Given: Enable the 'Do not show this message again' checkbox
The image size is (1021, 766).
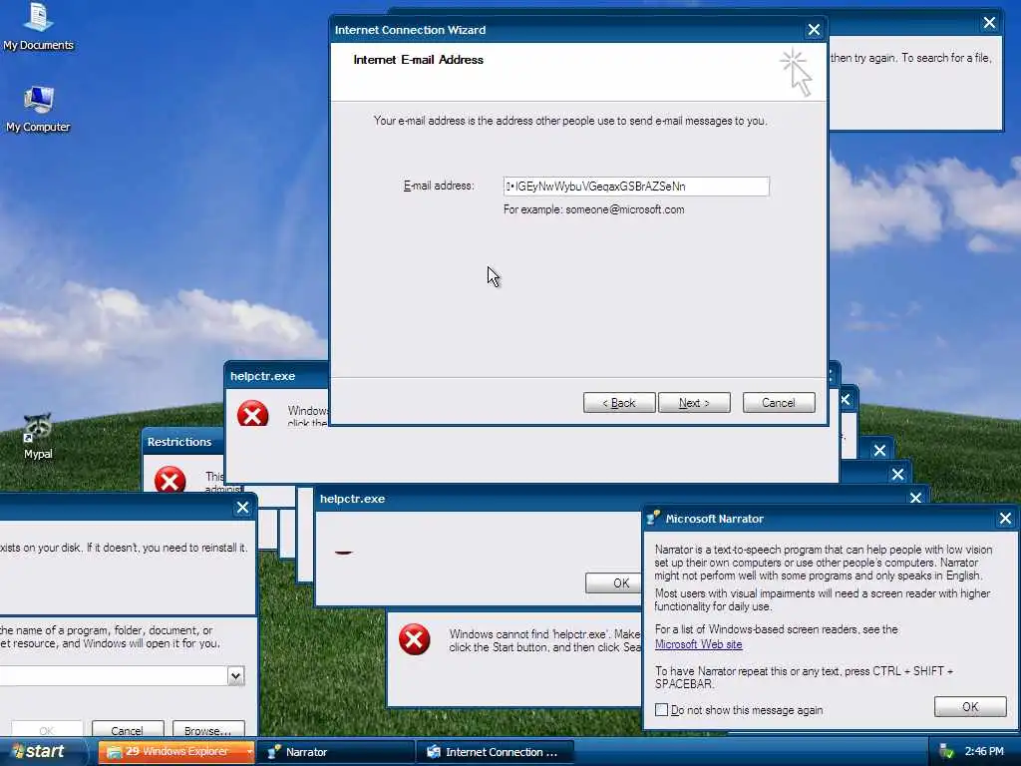Looking at the screenshot, I should coord(661,709).
